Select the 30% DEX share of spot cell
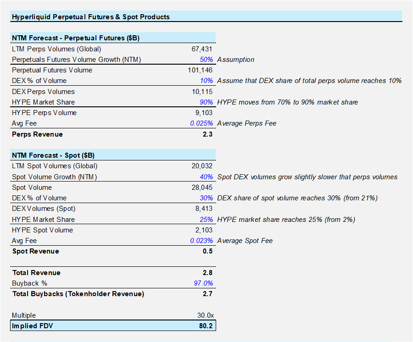413x342 pixels. (206, 198)
